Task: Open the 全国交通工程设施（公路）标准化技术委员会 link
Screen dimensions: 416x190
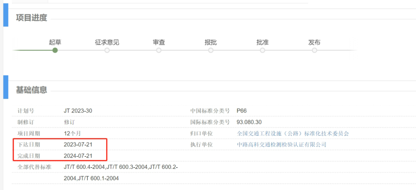Action: [293, 133]
